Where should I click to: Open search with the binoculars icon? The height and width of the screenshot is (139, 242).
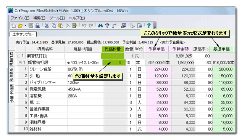[100, 26]
